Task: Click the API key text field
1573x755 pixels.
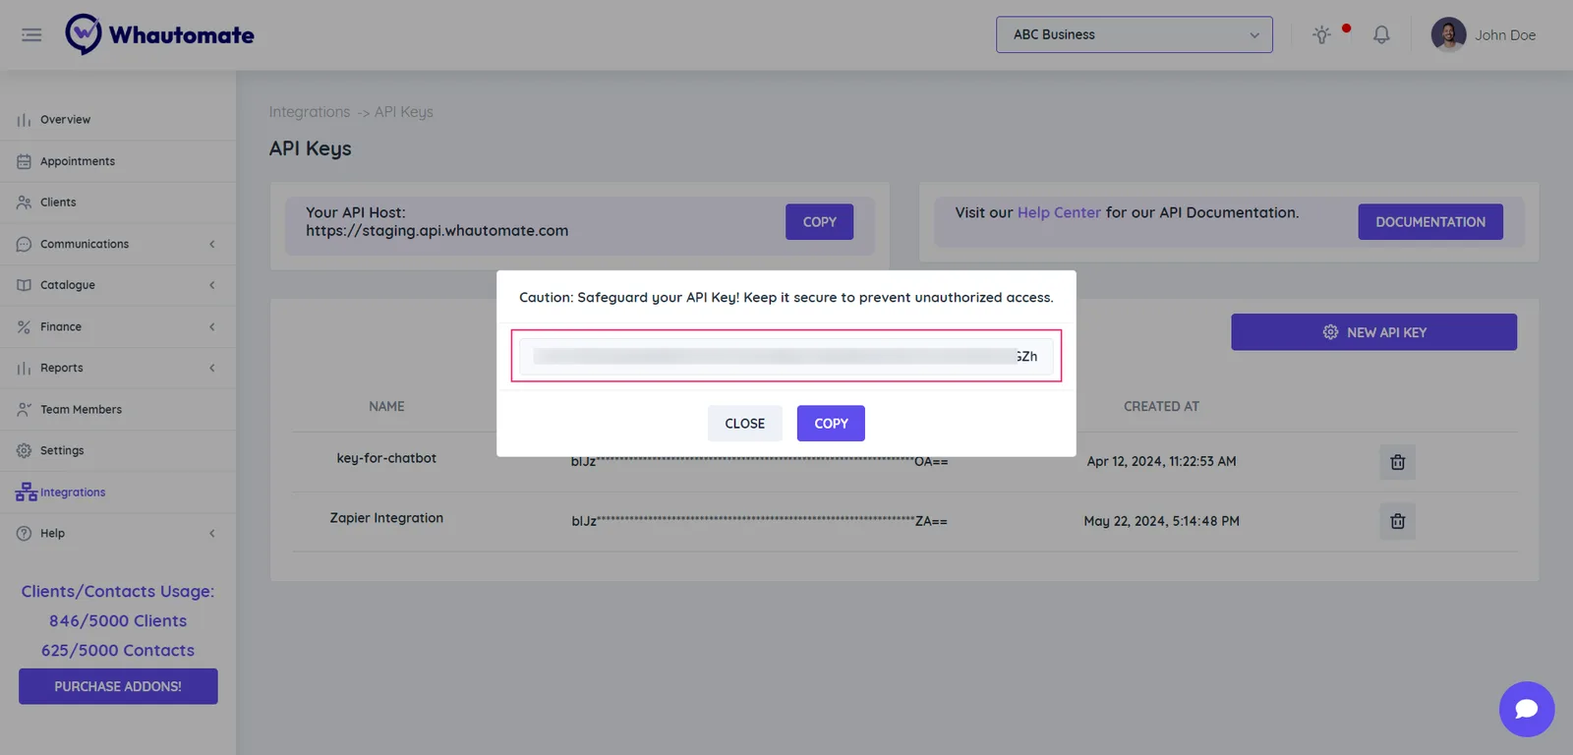Action: click(x=786, y=356)
